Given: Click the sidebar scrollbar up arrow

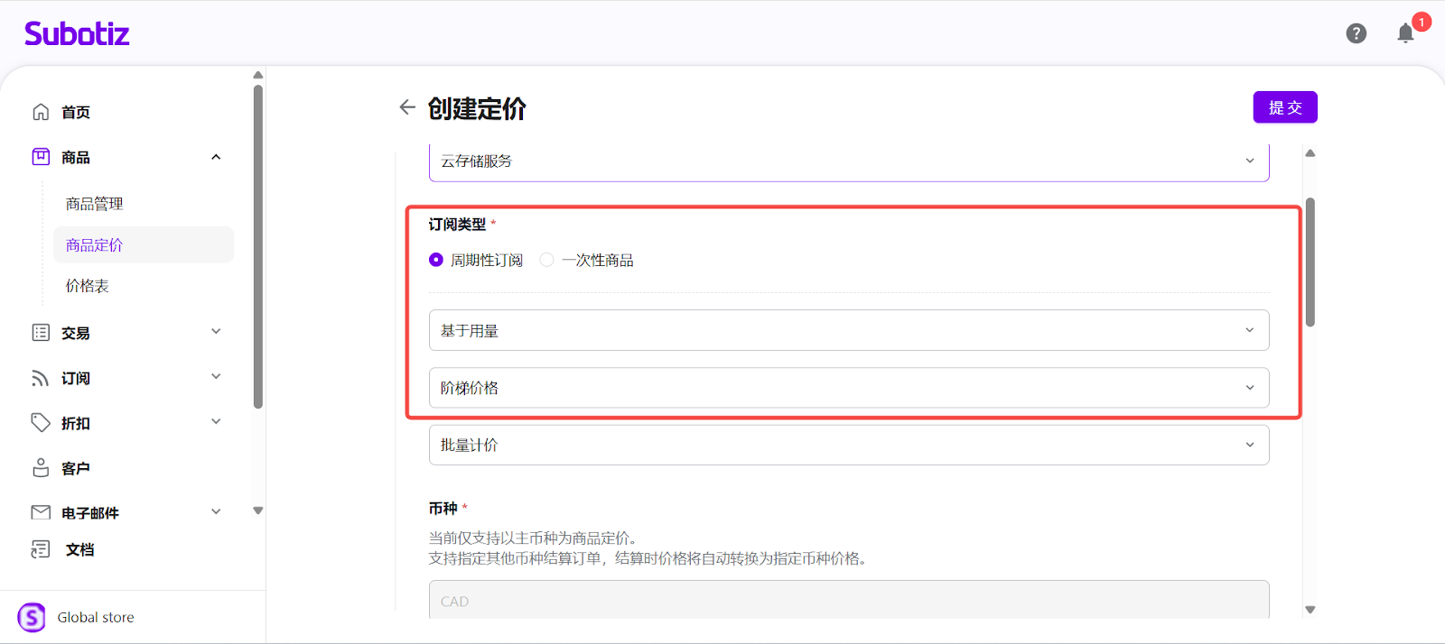Looking at the screenshot, I should pyautogui.click(x=258, y=75).
